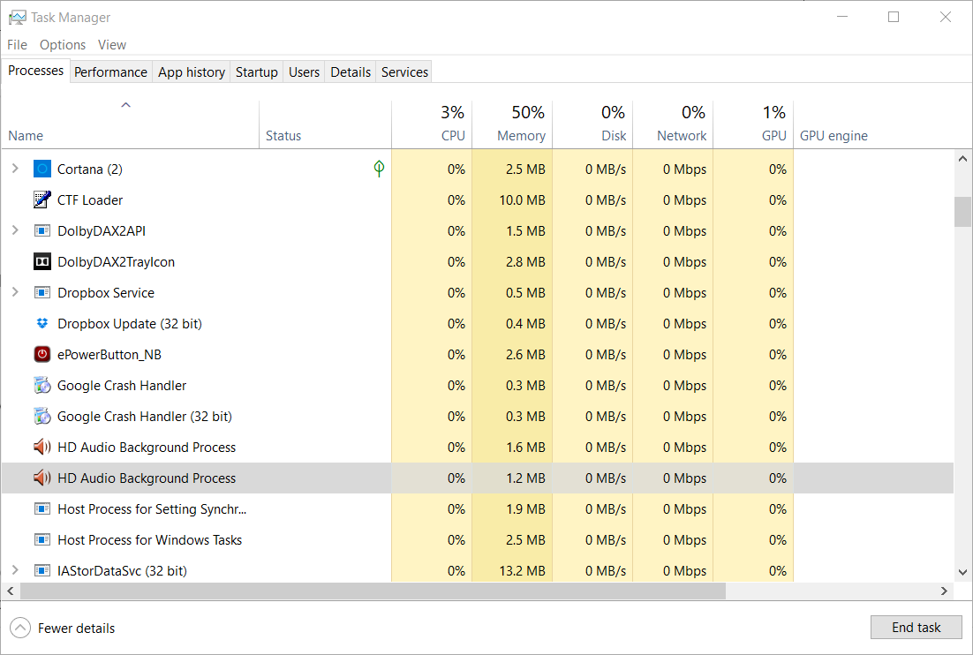Click the Google Crash Handler (32 bit) icon
This screenshot has width=973, height=655.
tap(42, 416)
